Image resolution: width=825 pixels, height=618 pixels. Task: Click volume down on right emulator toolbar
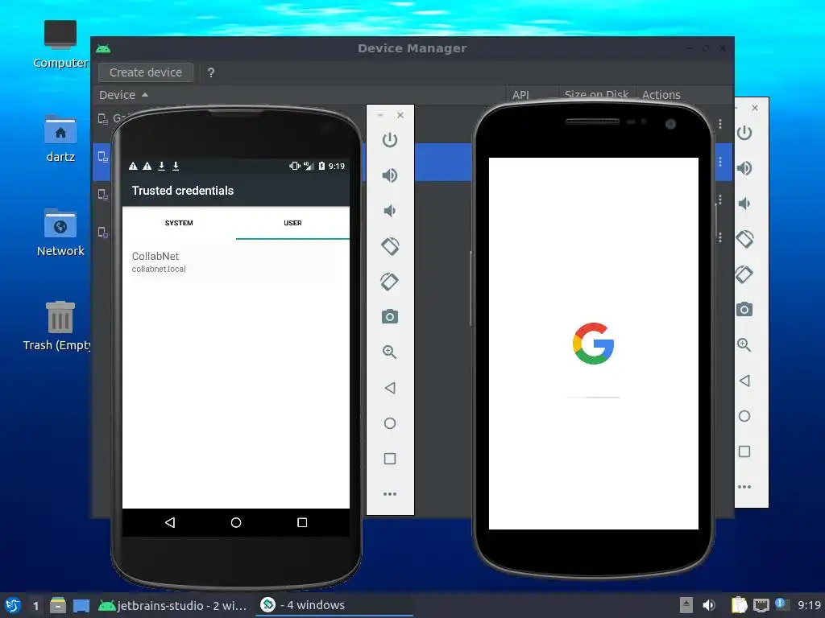tap(744, 204)
